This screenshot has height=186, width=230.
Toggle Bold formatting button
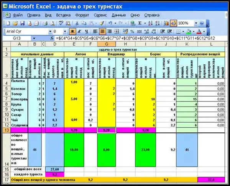72,31
